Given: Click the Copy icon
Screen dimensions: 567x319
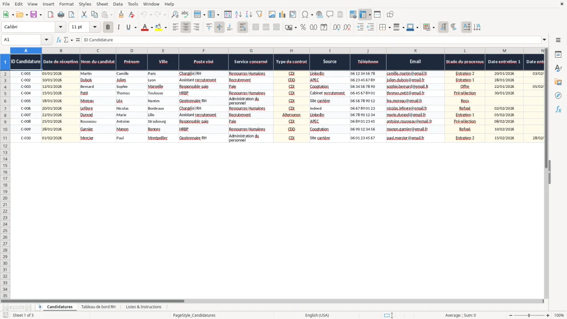Looking at the screenshot, I should (x=94, y=15).
